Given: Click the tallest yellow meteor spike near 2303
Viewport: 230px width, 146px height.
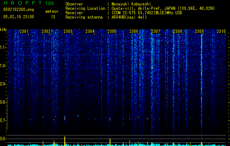Looking at the screenshot, I should (x=65, y=141).
